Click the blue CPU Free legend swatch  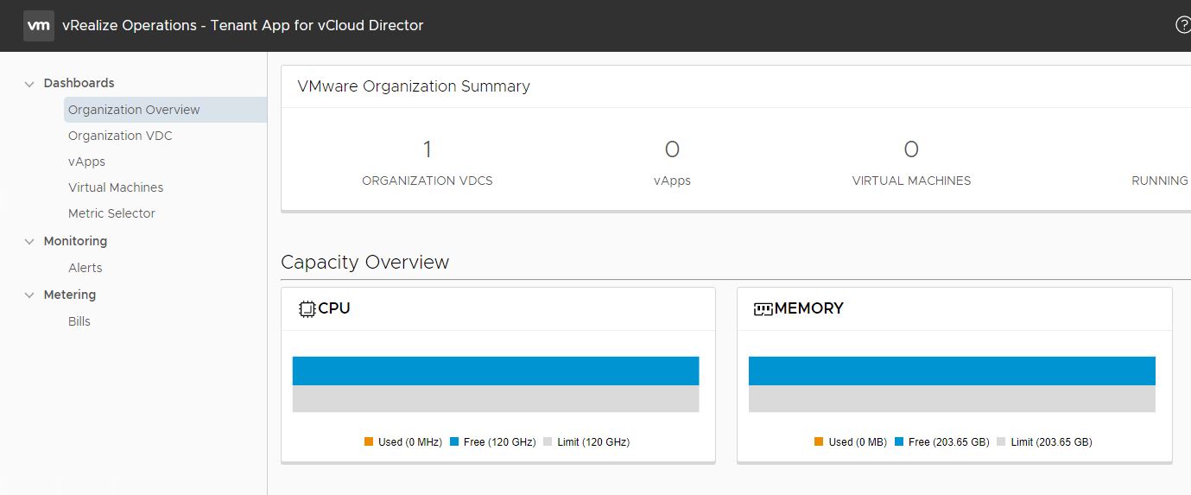point(454,442)
